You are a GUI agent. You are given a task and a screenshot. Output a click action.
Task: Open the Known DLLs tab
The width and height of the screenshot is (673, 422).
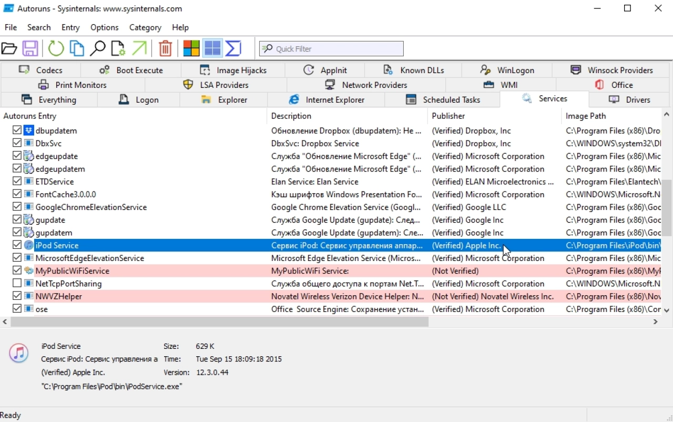tap(413, 70)
